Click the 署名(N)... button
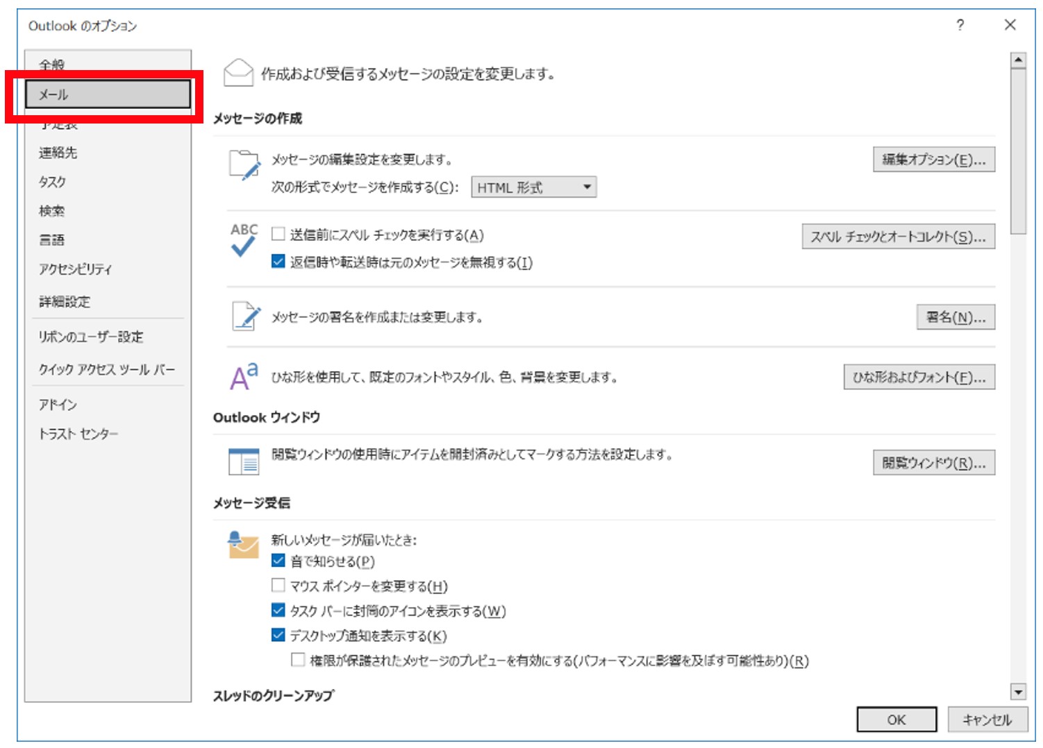1043x748 pixels. coord(956,317)
